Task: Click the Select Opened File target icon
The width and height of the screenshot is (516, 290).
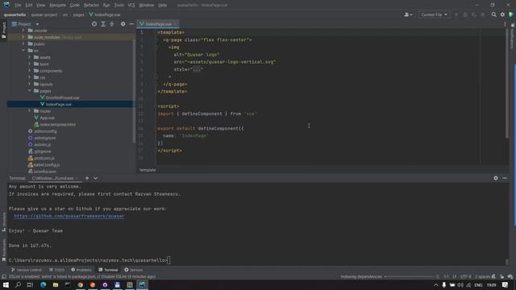Action: (94, 24)
